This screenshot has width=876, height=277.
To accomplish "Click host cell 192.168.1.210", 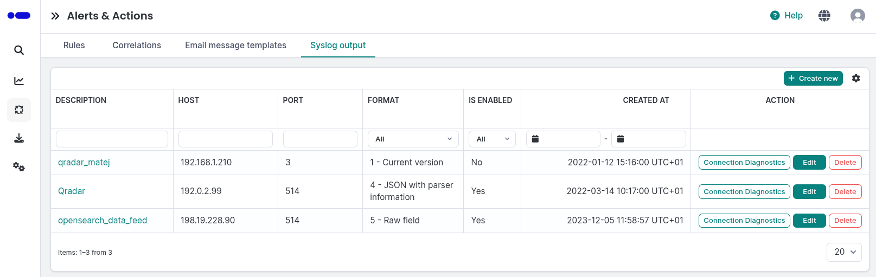I will coord(206,163).
